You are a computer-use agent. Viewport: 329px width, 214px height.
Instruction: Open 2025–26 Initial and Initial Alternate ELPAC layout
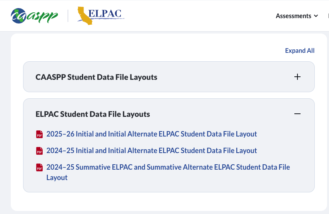(152, 134)
